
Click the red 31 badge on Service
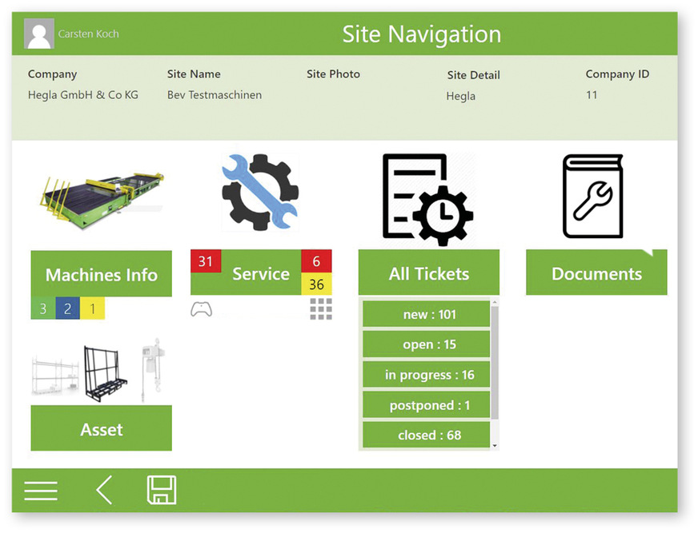point(205,261)
